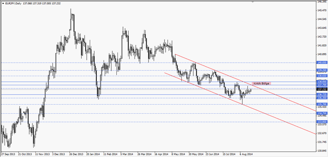Click the 138.650 level price label
328x157 pixels.
[321, 76]
